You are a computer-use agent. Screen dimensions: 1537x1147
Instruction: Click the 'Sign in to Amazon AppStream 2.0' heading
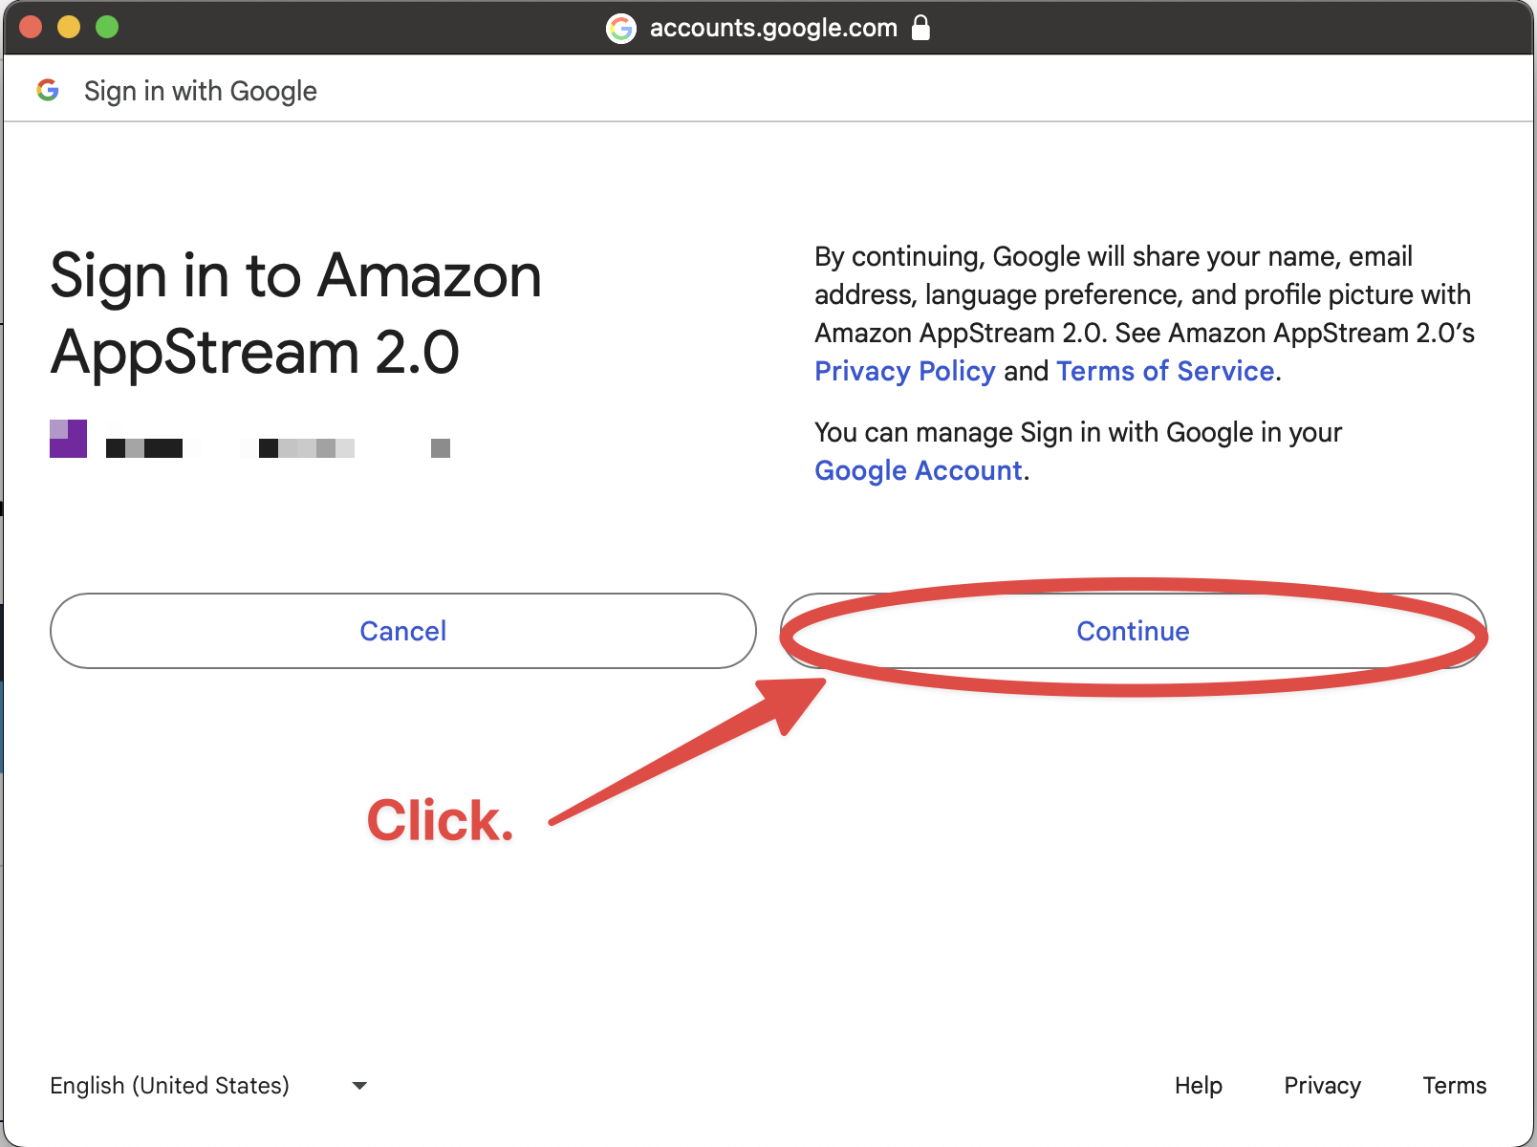[295, 314]
